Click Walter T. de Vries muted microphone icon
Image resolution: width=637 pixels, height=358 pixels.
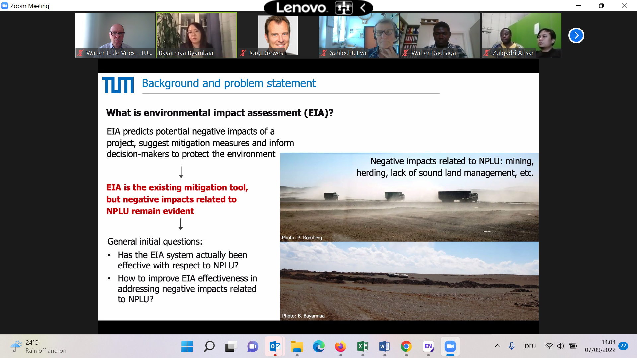tap(80, 53)
